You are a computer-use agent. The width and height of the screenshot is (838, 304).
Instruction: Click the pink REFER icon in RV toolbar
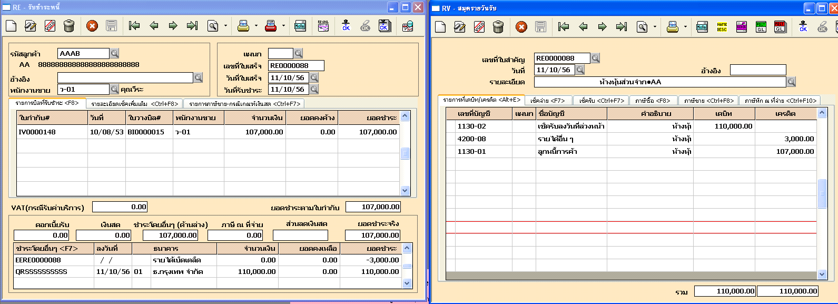tap(741, 27)
